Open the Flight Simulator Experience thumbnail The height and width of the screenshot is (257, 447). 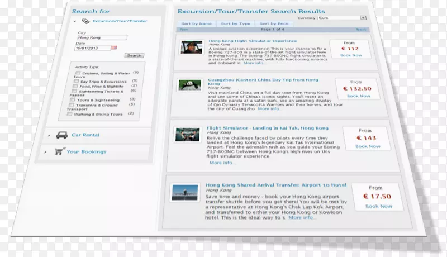[191, 48]
